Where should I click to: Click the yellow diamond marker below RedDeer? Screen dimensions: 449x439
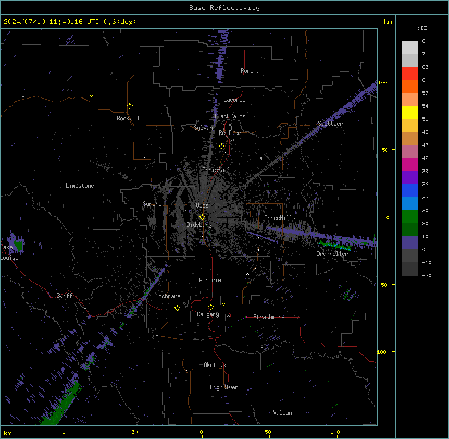tap(222, 147)
